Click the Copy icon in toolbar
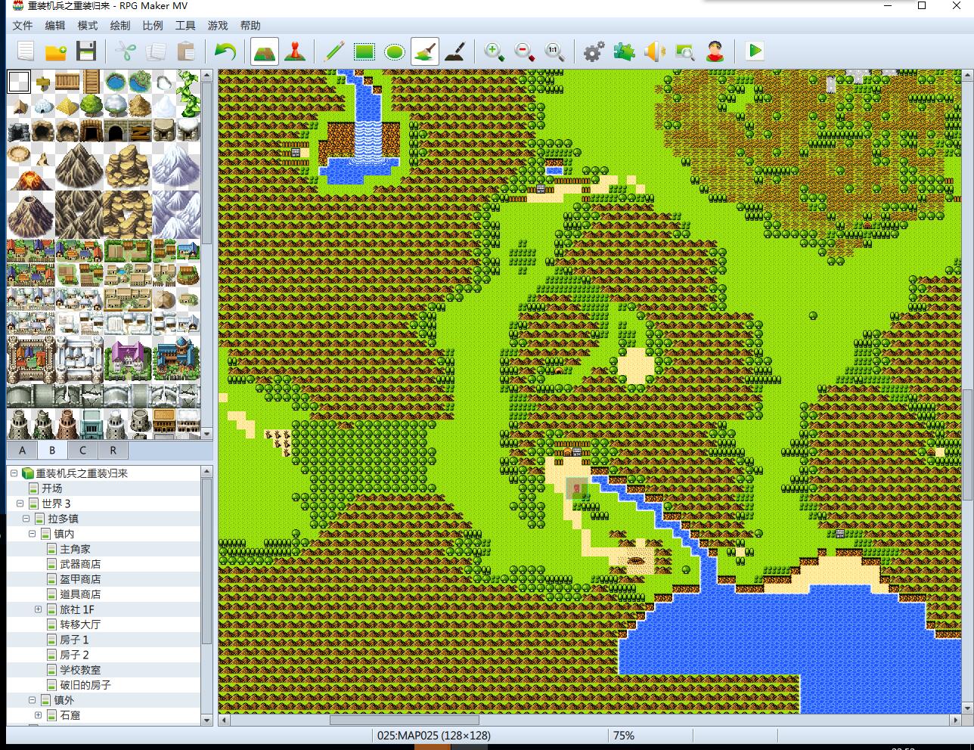The height and width of the screenshot is (750, 974). tap(156, 51)
